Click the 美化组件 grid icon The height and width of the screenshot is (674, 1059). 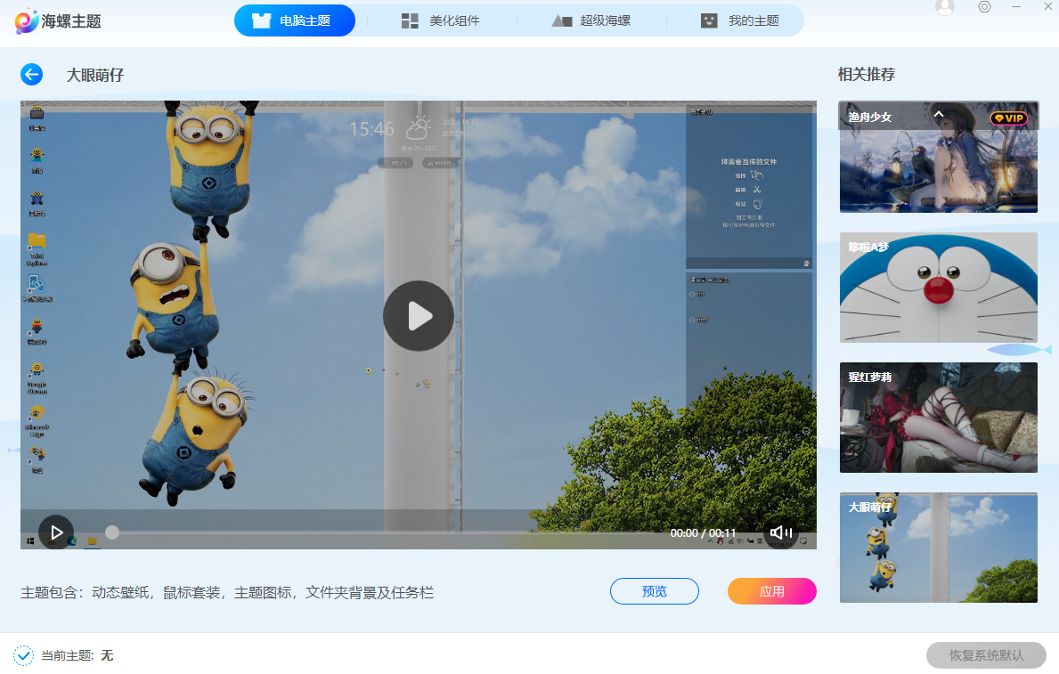click(x=411, y=20)
